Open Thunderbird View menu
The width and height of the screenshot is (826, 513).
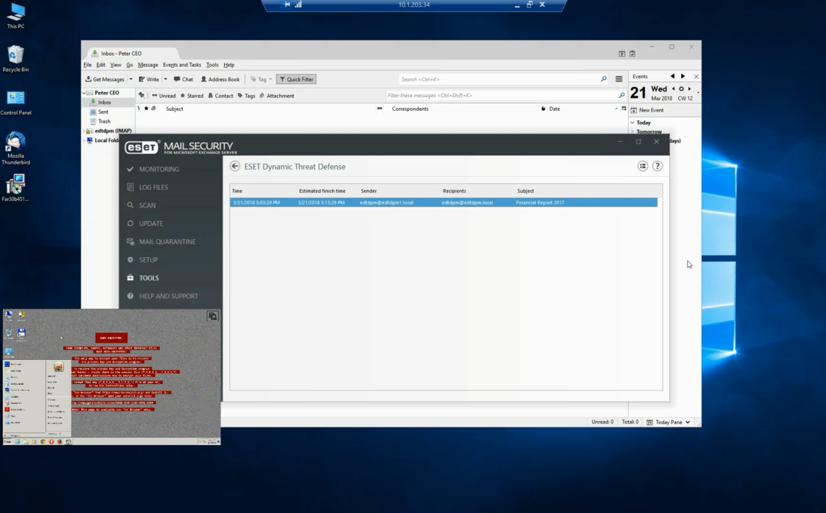115,64
